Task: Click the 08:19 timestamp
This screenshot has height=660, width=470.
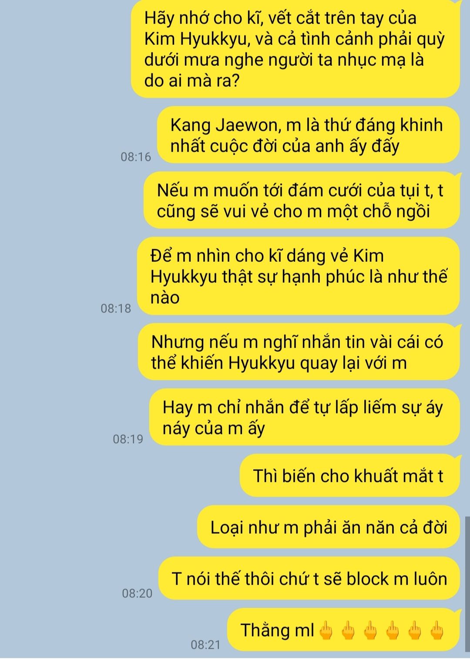Action: [128, 439]
